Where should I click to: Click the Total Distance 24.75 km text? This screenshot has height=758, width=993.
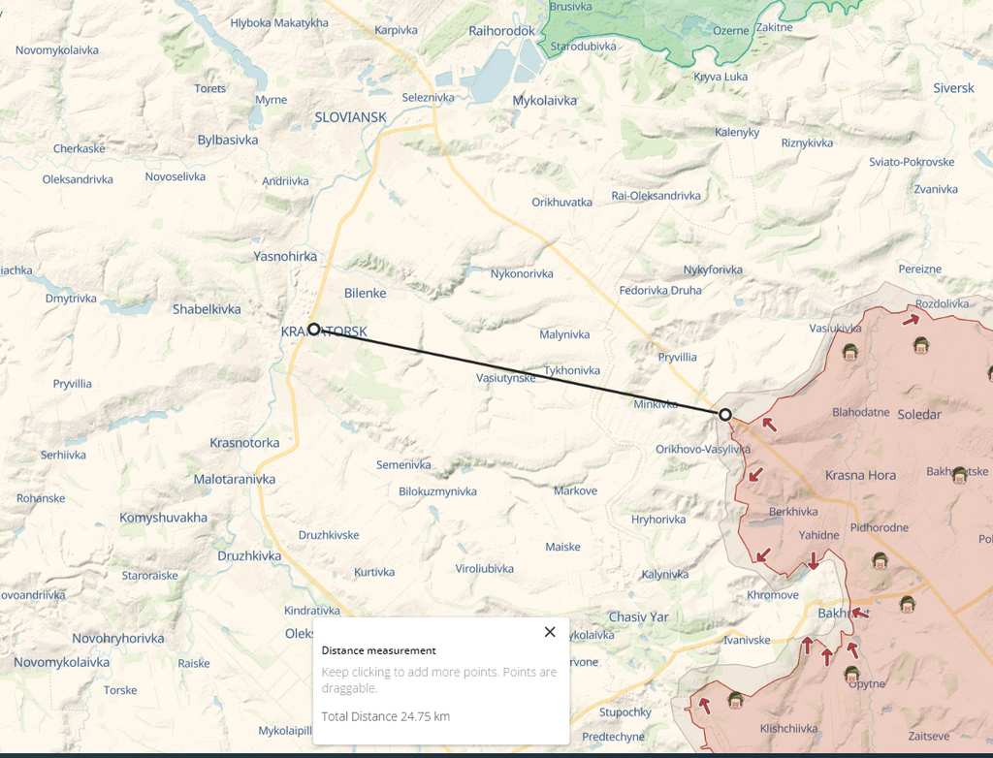coord(386,716)
